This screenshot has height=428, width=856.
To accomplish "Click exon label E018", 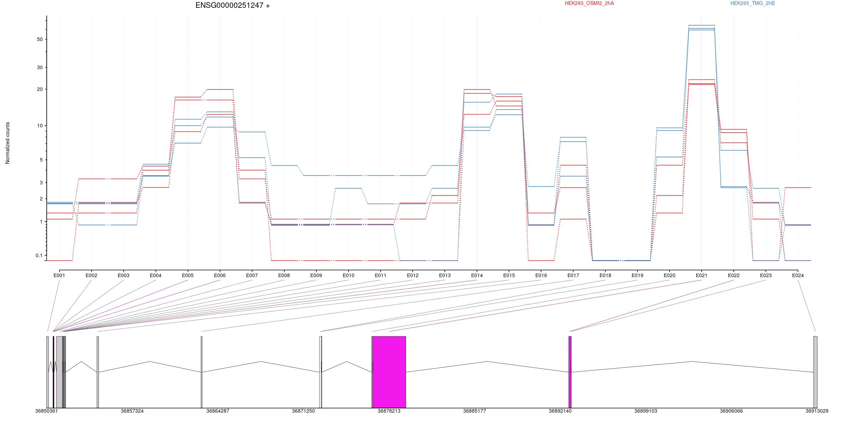I will (605, 275).
